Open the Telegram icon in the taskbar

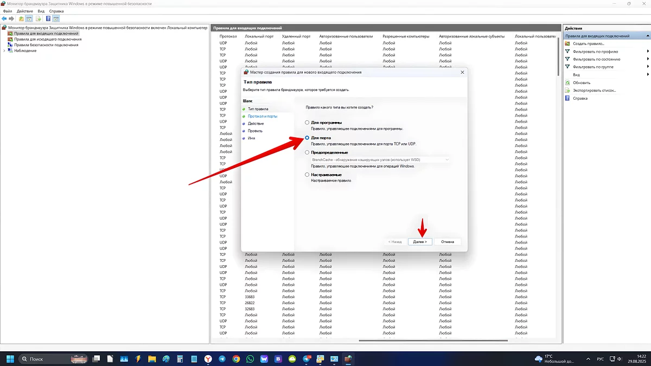point(222,359)
